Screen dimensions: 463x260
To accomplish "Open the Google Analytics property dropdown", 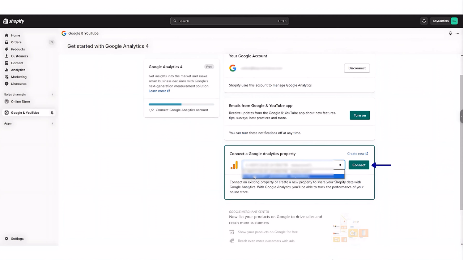I will [293, 165].
